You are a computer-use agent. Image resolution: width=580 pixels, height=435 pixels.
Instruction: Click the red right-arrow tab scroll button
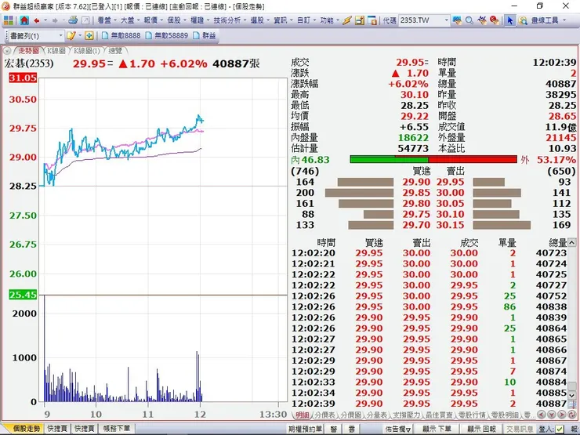click(561, 415)
